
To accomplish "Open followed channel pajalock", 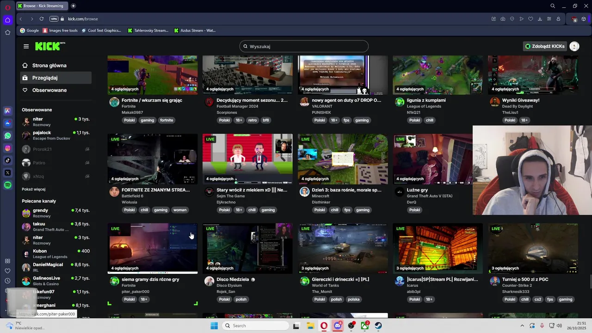I will click(56, 135).
